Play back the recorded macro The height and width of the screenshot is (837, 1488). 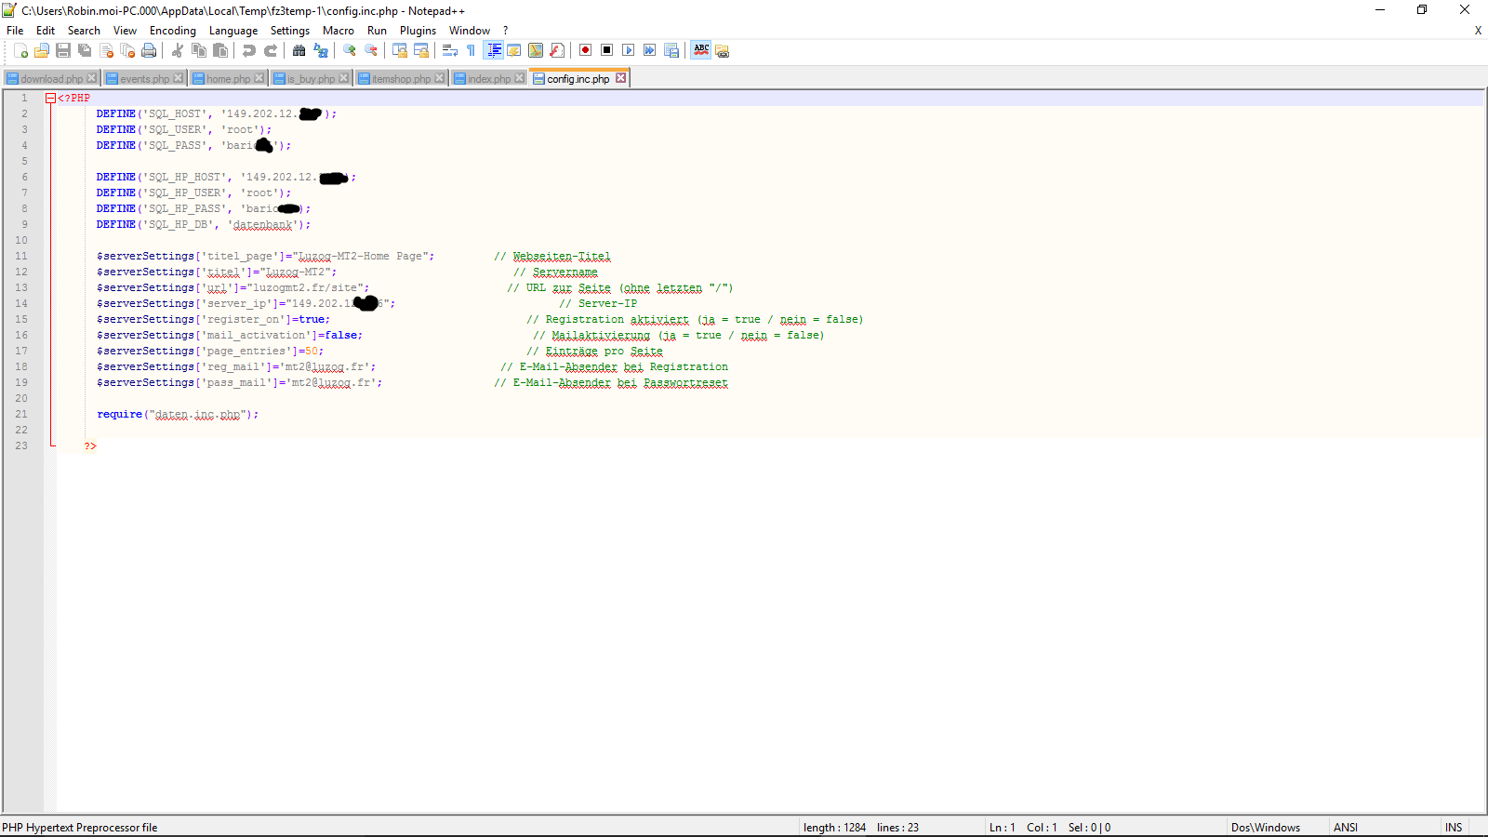[629, 50]
